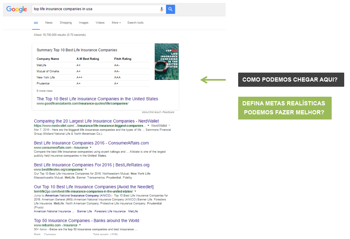Screen dimensions: 350x239
Task: Click the MetLife company name cell
Action: point(41,65)
